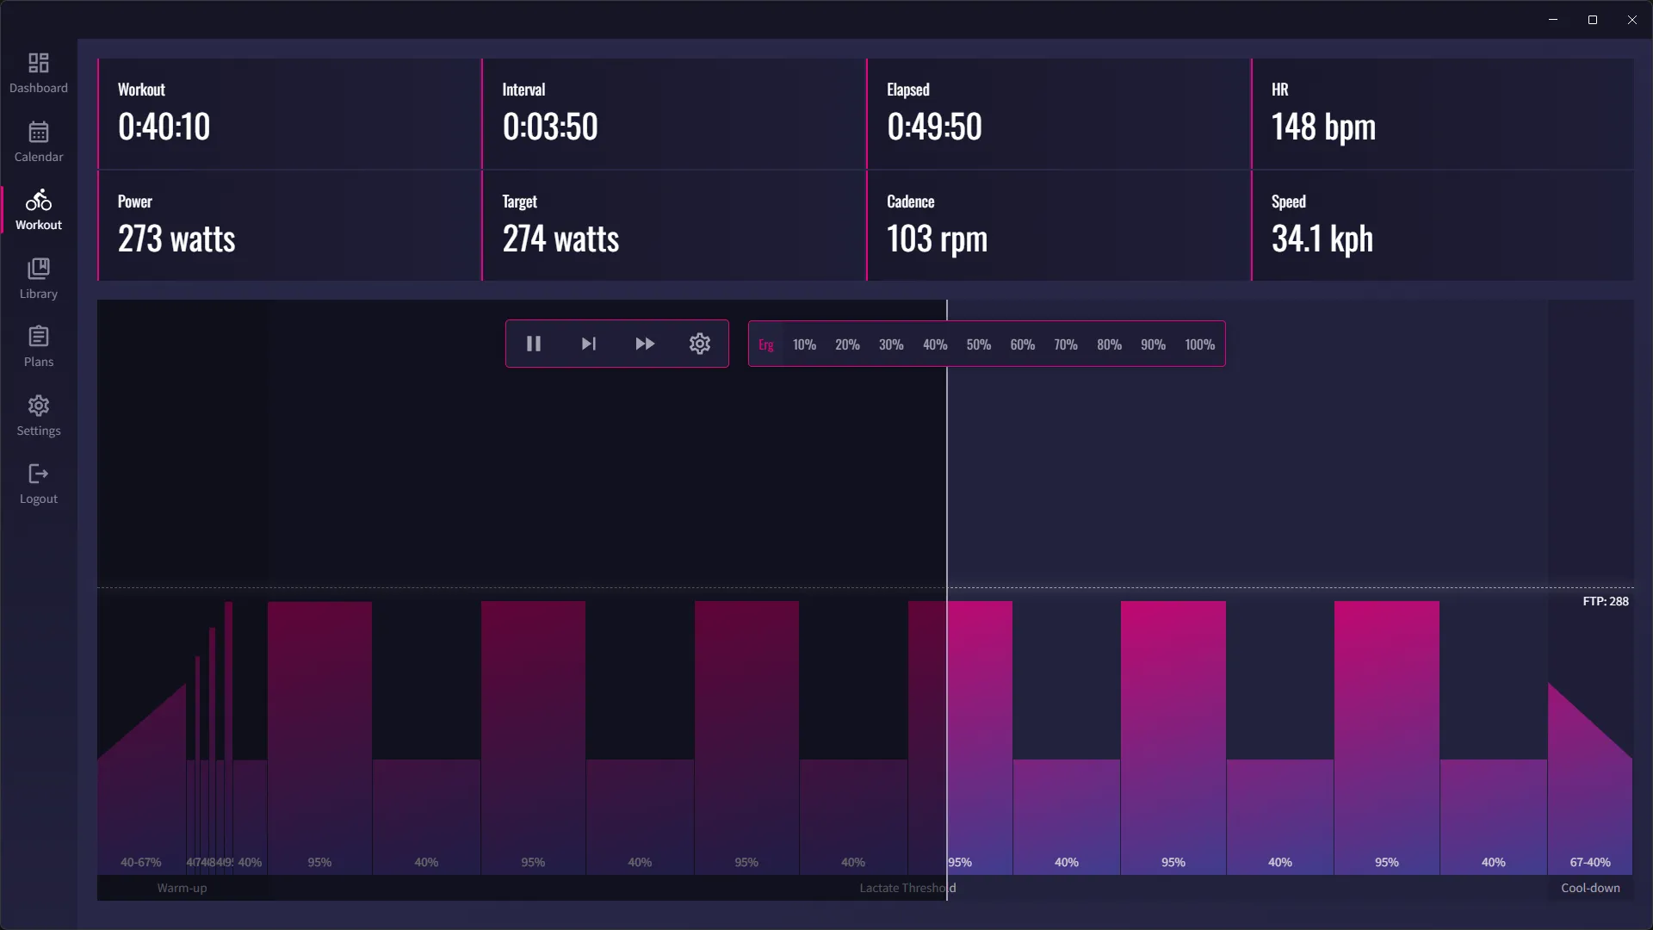Pause the workout playback
This screenshot has width=1653, height=930.
coord(534,344)
